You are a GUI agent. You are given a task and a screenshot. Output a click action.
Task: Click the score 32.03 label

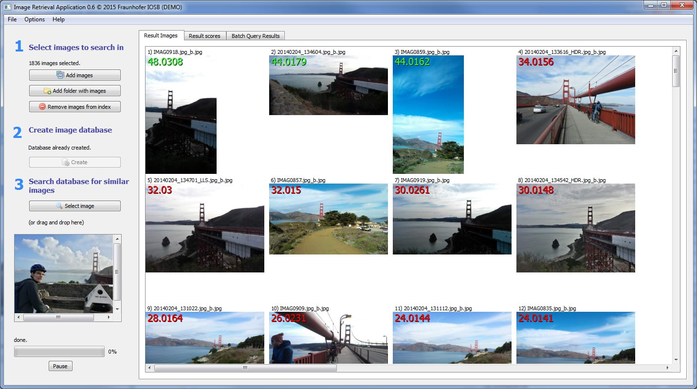tap(160, 190)
